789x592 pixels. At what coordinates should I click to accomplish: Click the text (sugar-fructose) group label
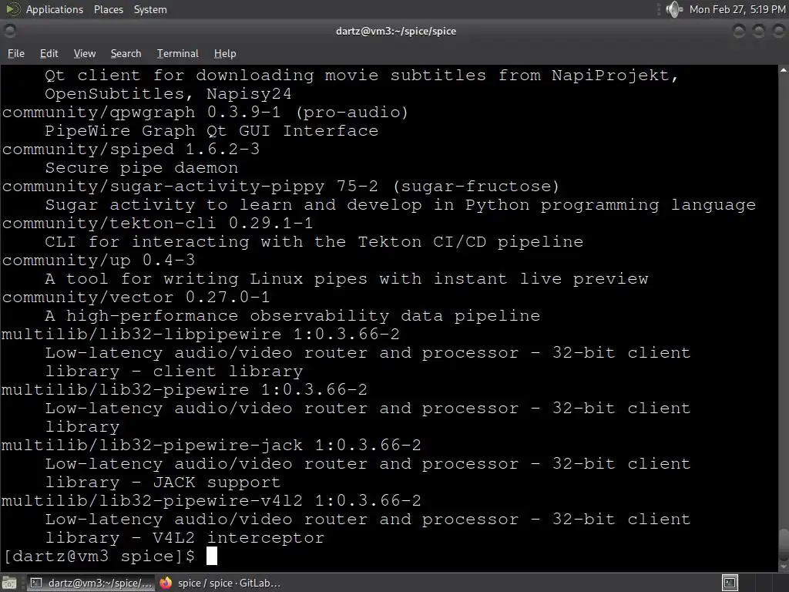476,187
